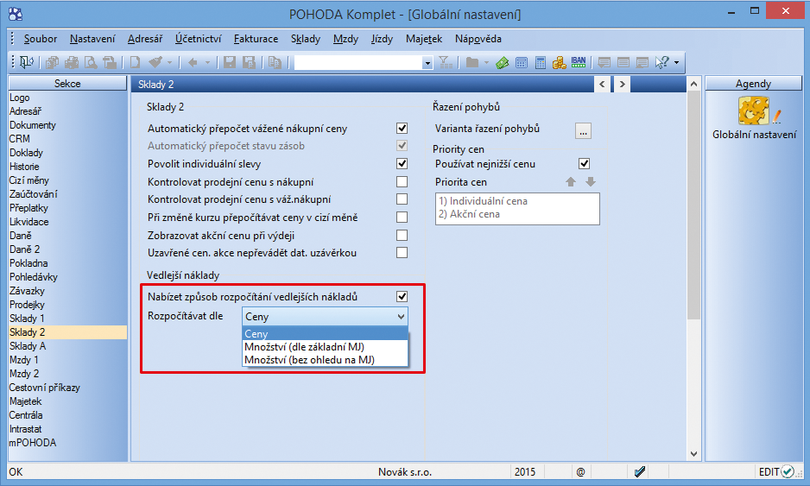Go to next section with > button
The width and height of the screenshot is (810, 486).
(x=622, y=85)
